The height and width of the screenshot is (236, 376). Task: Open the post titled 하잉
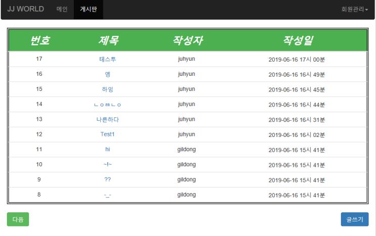click(x=107, y=89)
